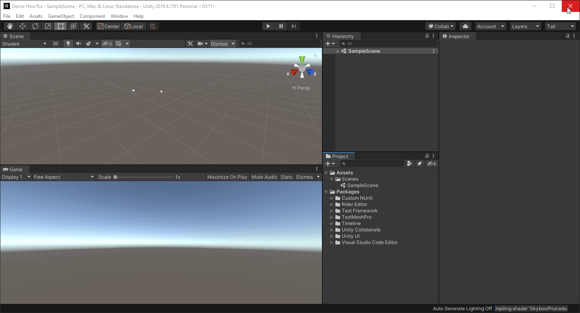Screen dimensions: 580x313
Task: Click the Step frame button
Action: [x=294, y=26]
